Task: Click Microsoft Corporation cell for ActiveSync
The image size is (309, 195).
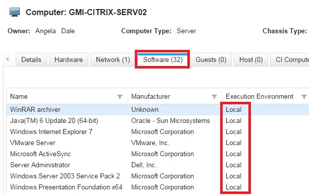Action: pyautogui.click(x=163, y=154)
